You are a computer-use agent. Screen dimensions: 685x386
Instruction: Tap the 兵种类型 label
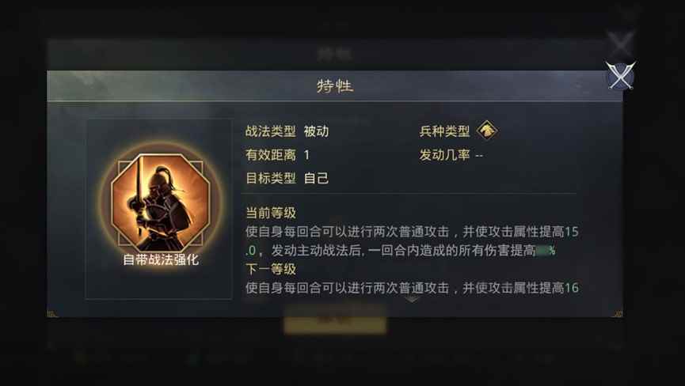click(x=444, y=131)
